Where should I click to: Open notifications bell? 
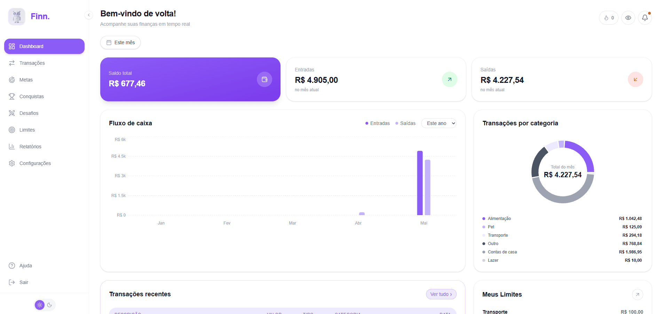pyautogui.click(x=645, y=18)
